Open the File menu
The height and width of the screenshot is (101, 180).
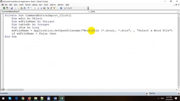pyautogui.click(x=6, y=5)
